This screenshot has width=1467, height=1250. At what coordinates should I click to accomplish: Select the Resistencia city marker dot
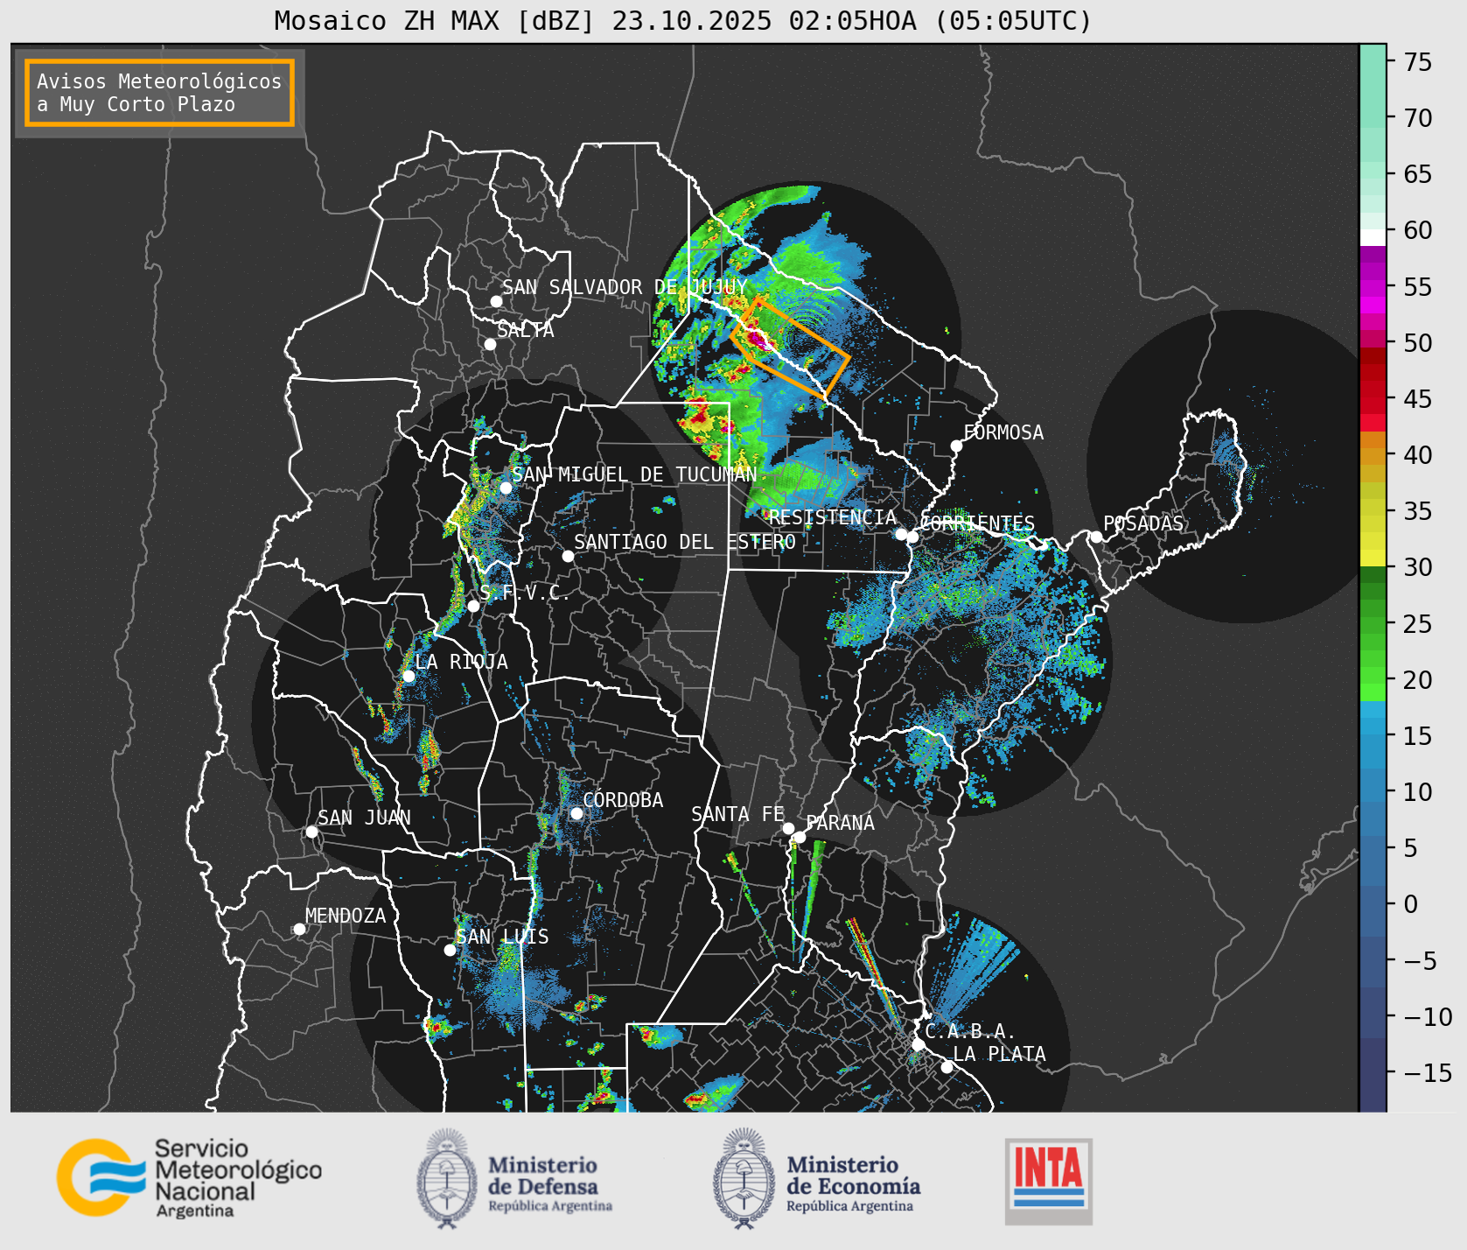coord(901,534)
